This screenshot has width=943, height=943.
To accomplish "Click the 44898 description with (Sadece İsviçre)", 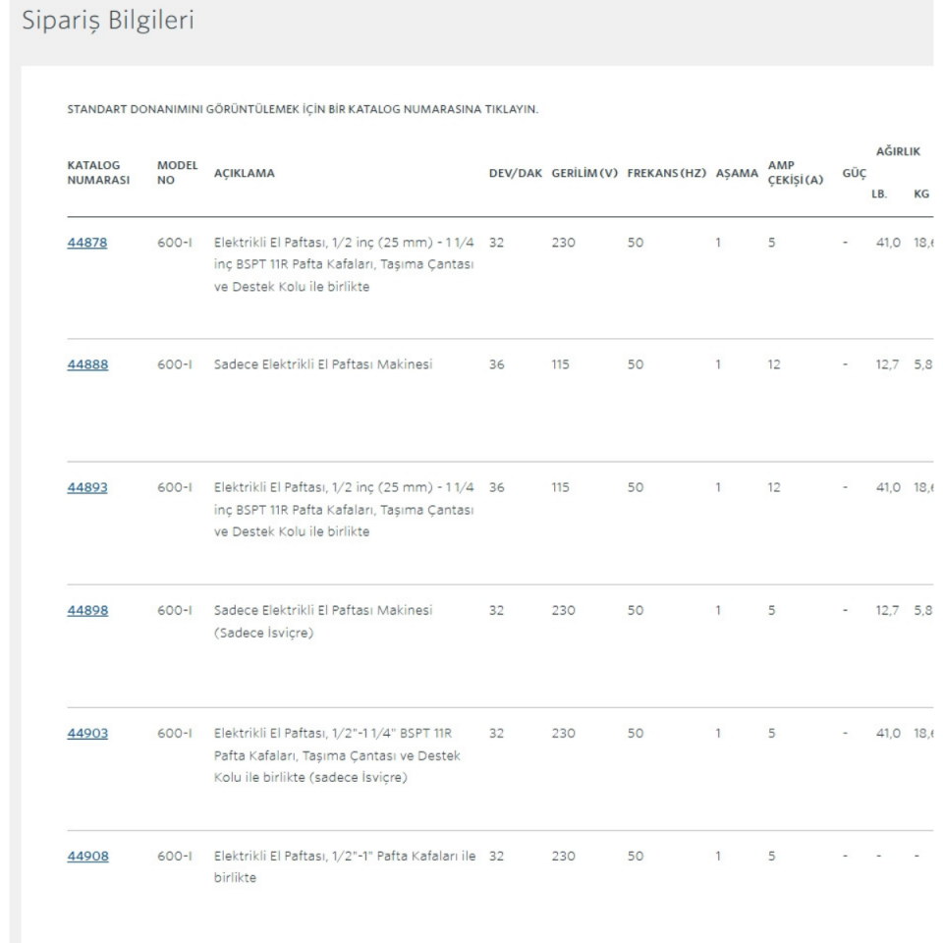I will pos(324,621).
